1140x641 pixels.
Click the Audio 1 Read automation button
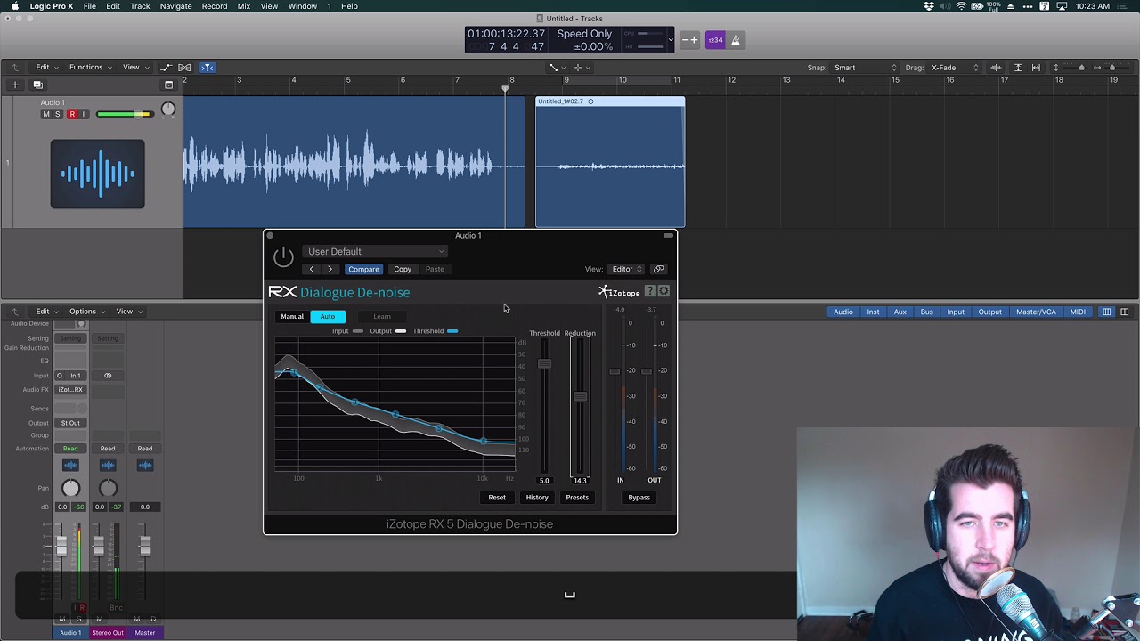[70, 449]
